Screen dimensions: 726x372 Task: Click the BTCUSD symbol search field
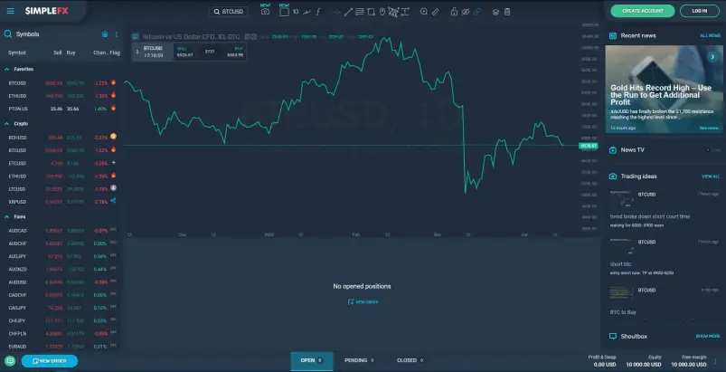[228, 12]
